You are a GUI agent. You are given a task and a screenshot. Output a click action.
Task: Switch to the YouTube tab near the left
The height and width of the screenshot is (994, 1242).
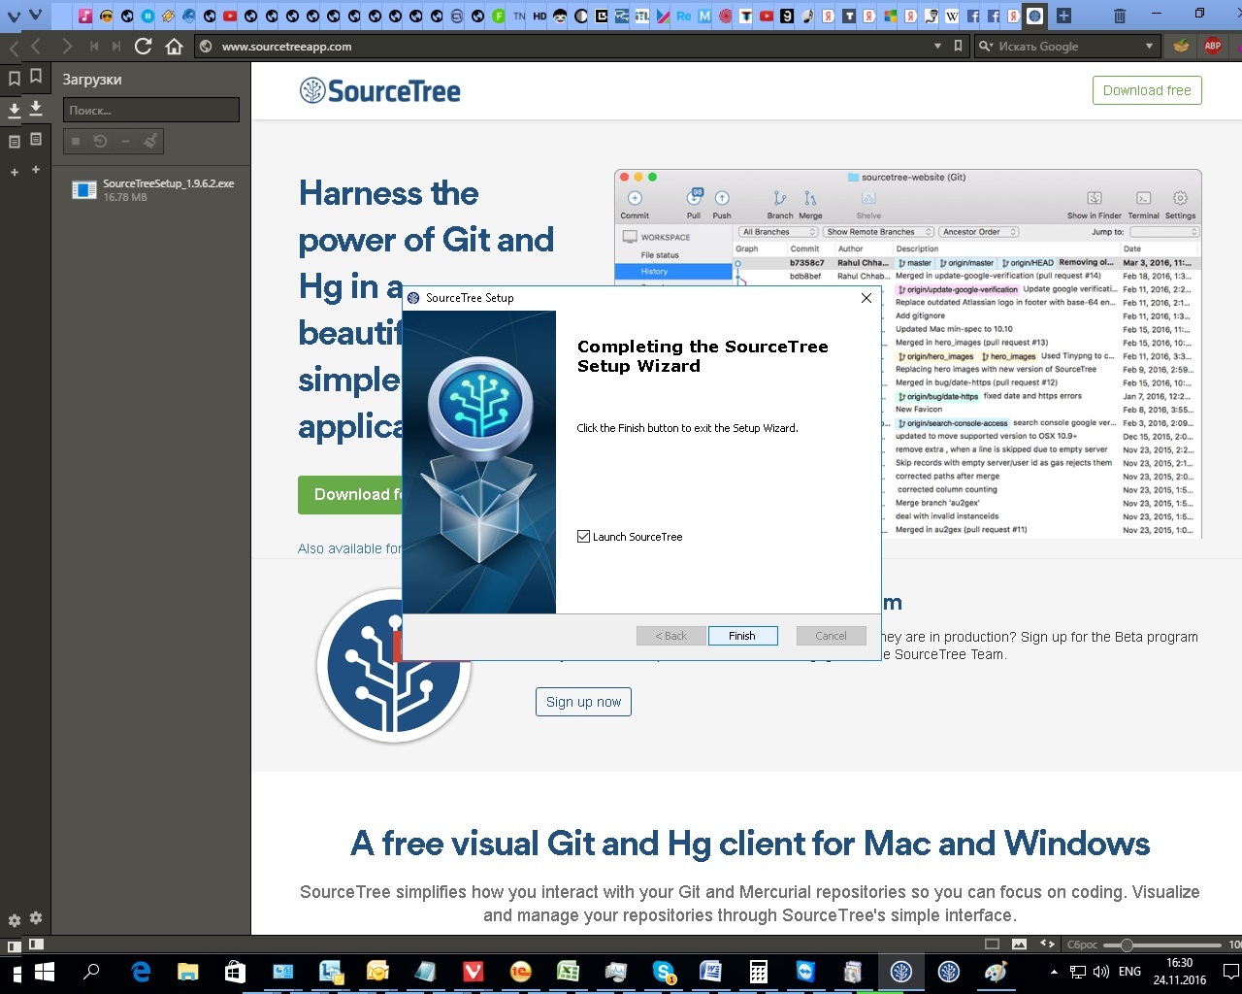[230, 16]
